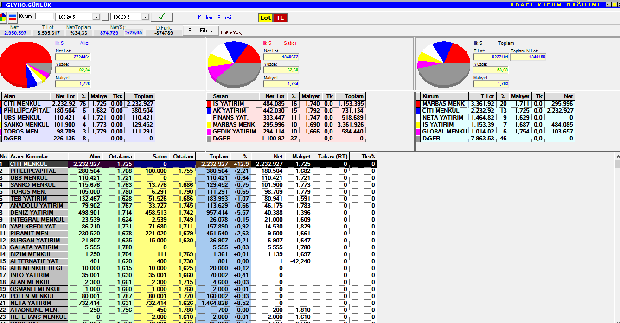Click yellow swatch beside IS YATIRIM in Kurum table

point(419,125)
